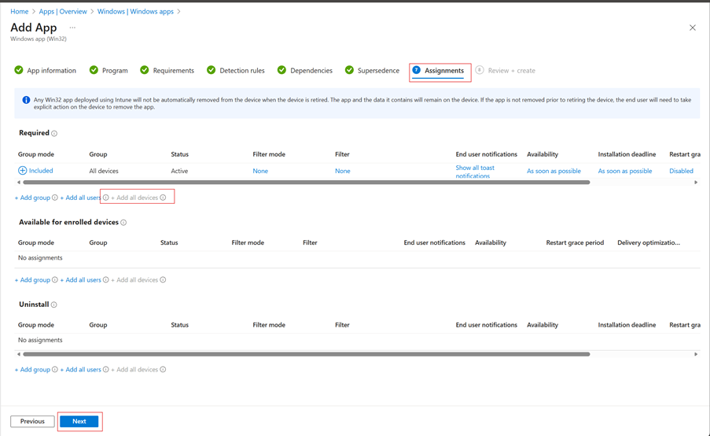Image resolution: width=710 pixels, height=436 pixels.
Task: Click Add all users under Available for enrolled devices
Action: pos(81,280)
